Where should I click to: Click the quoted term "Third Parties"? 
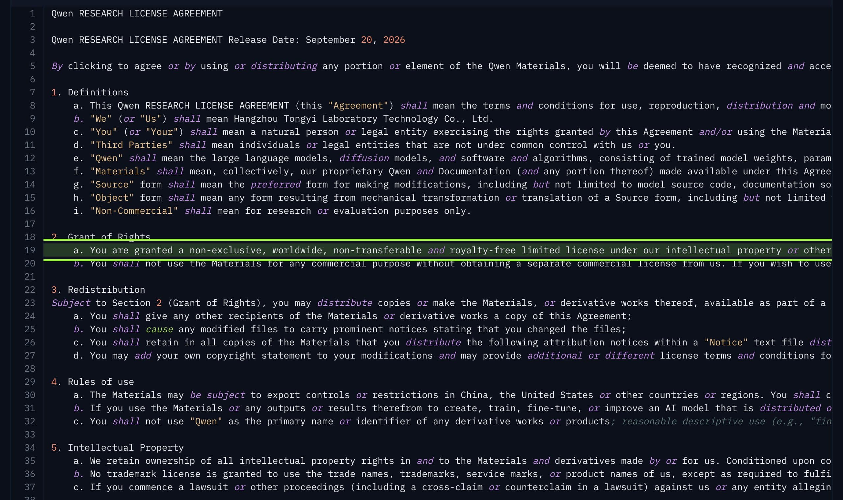coord(131,145)
